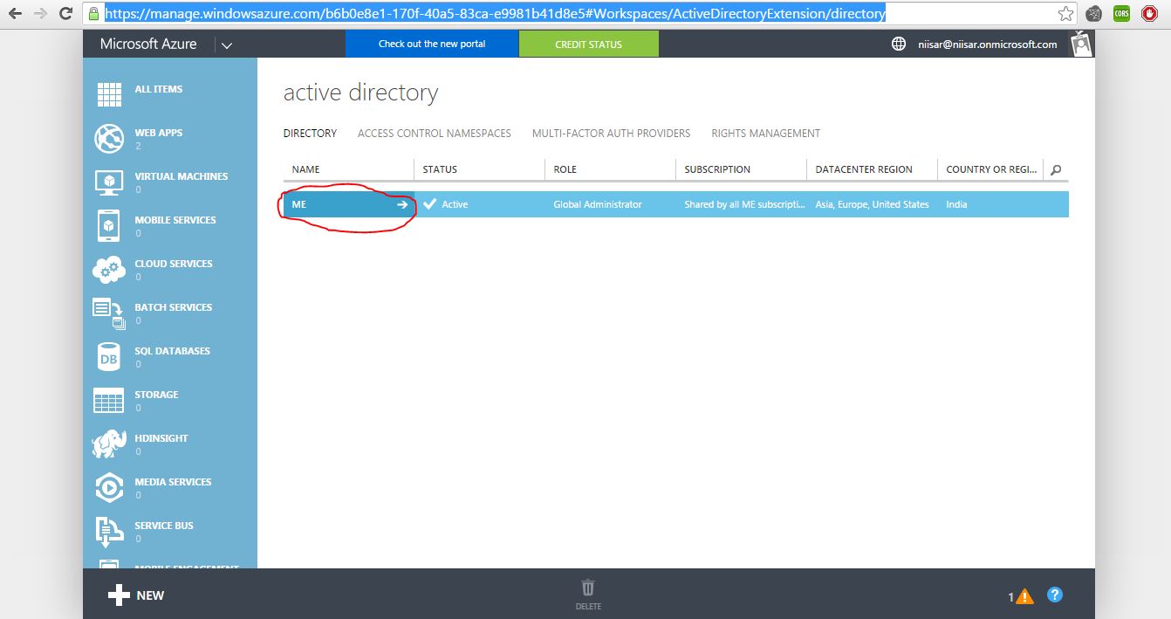The height and width of the screenshot is (619, 1171).
Task: Select the Cloud Services gear-cloud icon
Action: [109, 269]
